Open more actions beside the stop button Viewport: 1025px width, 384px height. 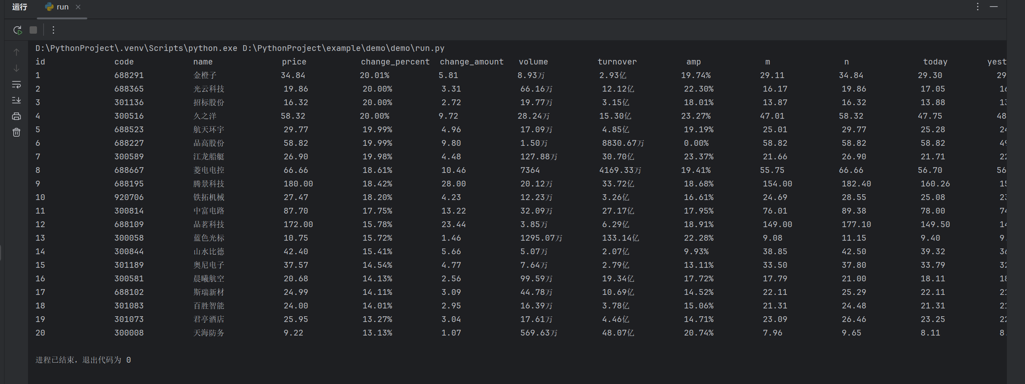click(53, 30)
